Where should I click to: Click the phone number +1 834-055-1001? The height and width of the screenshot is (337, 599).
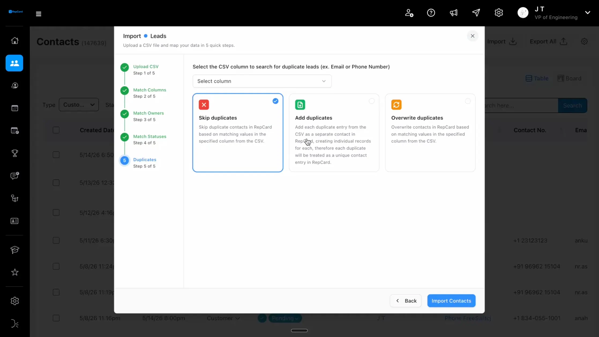(537, 318)
